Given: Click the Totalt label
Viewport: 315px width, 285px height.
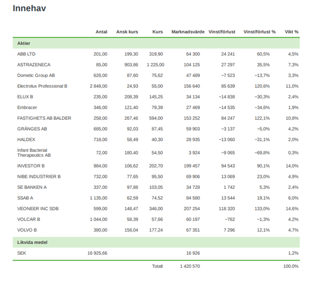Looking at the screenshot, I should (157, 266).
